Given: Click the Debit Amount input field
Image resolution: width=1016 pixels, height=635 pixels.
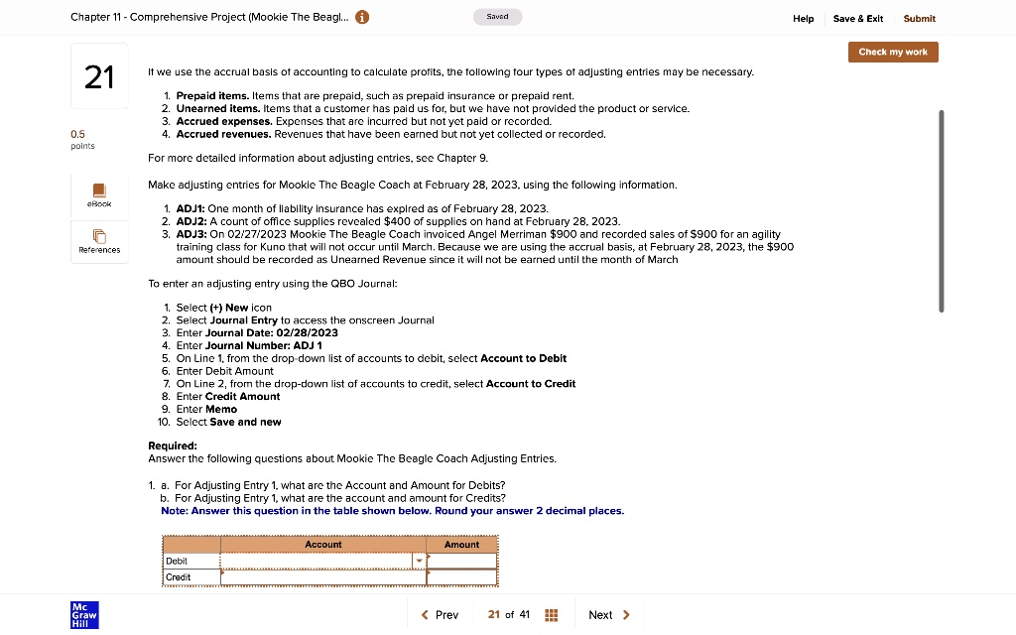Looking at the screenshot, I should coord(461,560).
